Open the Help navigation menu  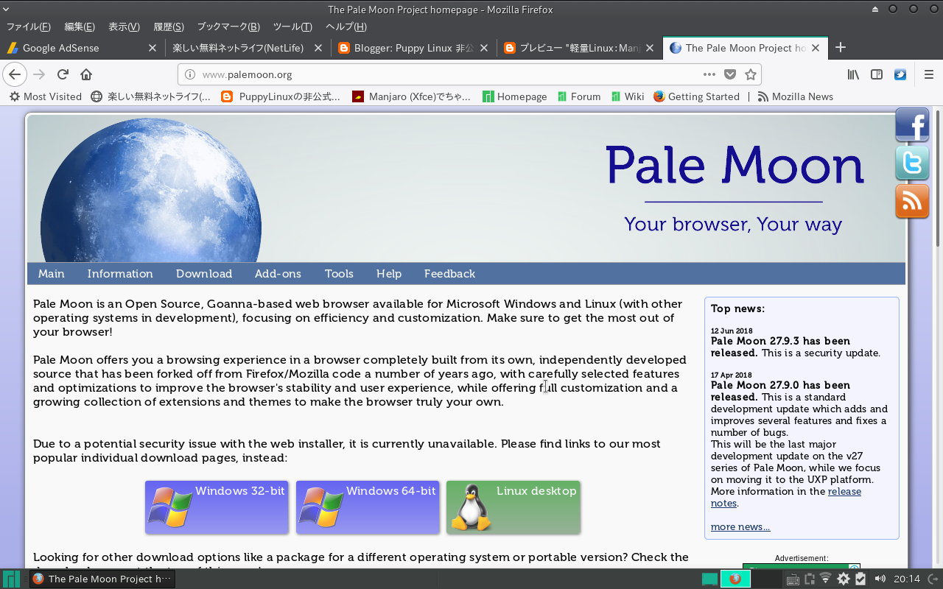click(389, 274)
